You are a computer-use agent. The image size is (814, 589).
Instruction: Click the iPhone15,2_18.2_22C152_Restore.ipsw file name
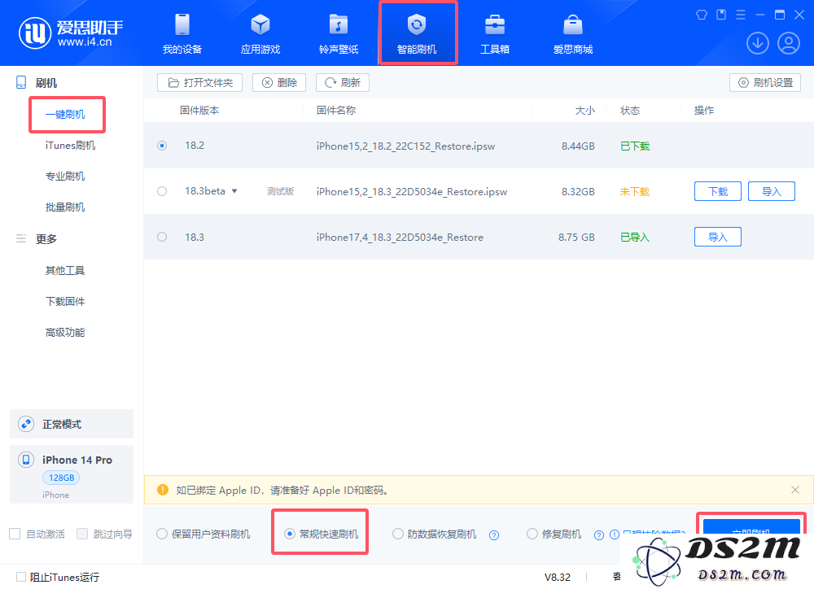point(405,146)
